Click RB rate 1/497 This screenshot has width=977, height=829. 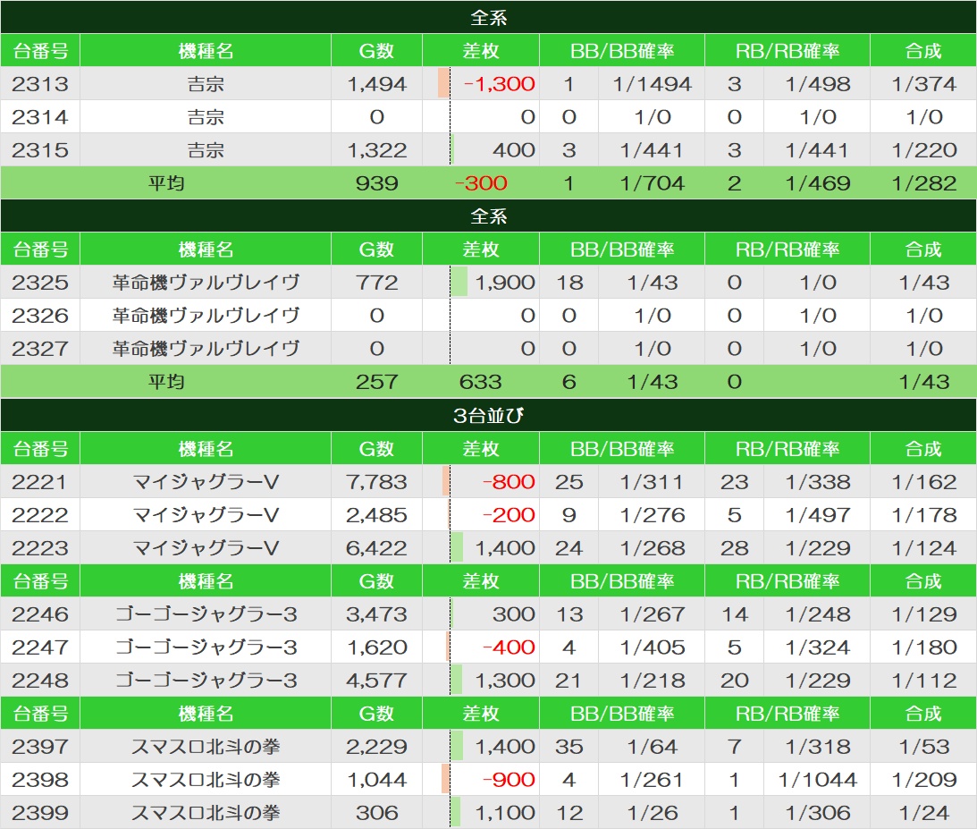pos(818,514)
